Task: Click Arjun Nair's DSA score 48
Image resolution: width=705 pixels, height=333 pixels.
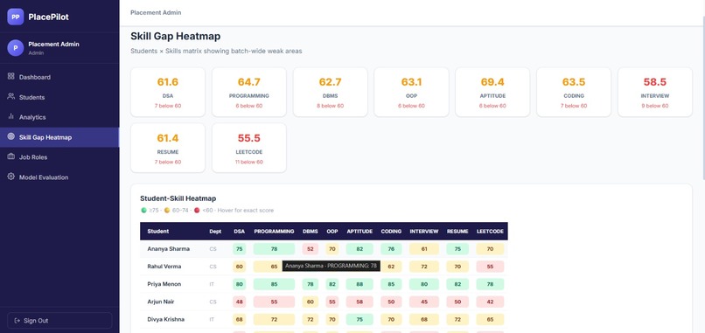Action: 239,302
